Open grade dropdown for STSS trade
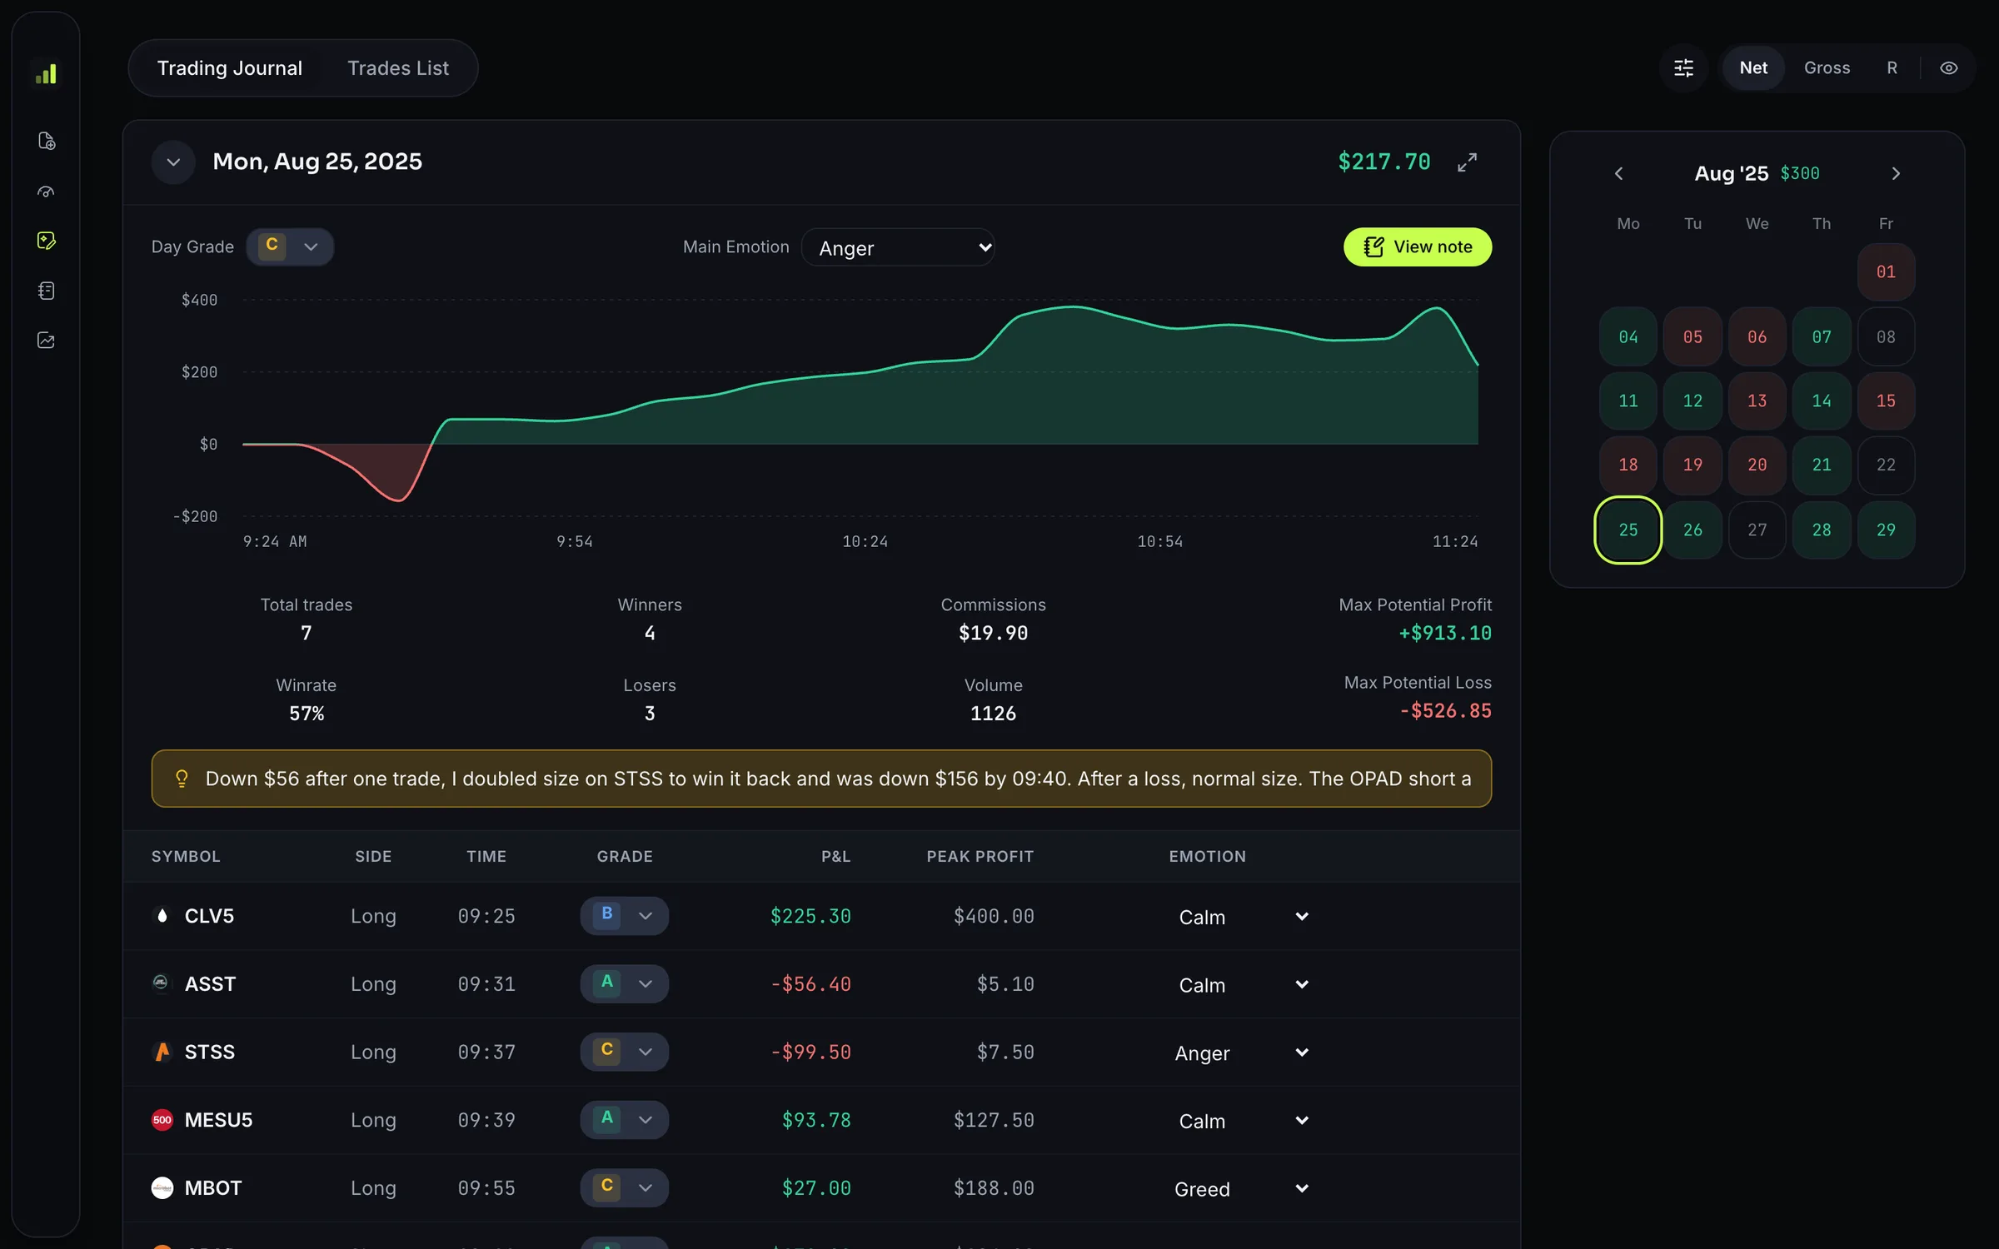This screenshot has height=1249, width=1999. 624,1052
